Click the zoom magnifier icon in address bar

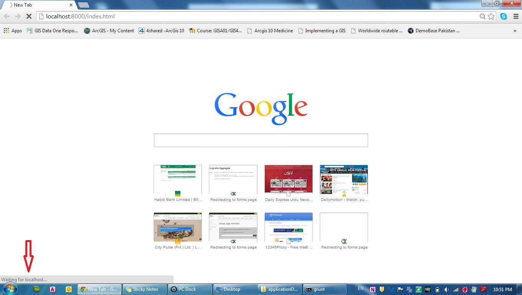pos(482,17)
